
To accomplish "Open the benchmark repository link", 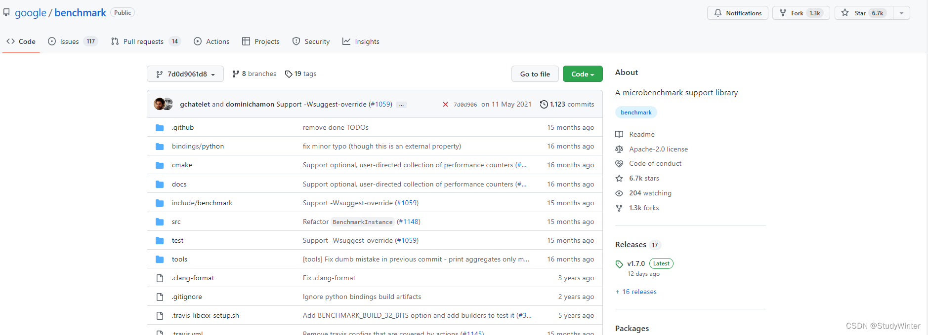I will tap(80, 13).
